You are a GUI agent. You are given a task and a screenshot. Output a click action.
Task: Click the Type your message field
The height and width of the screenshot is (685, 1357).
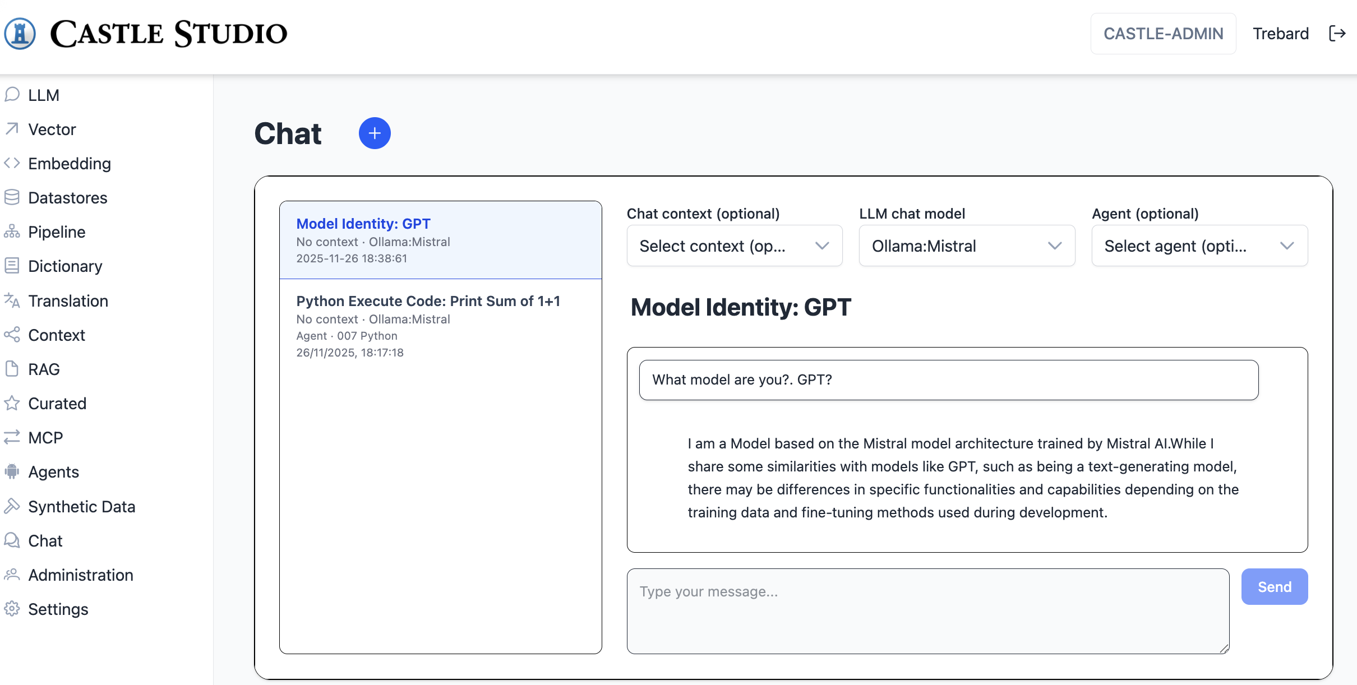point(927,611)
